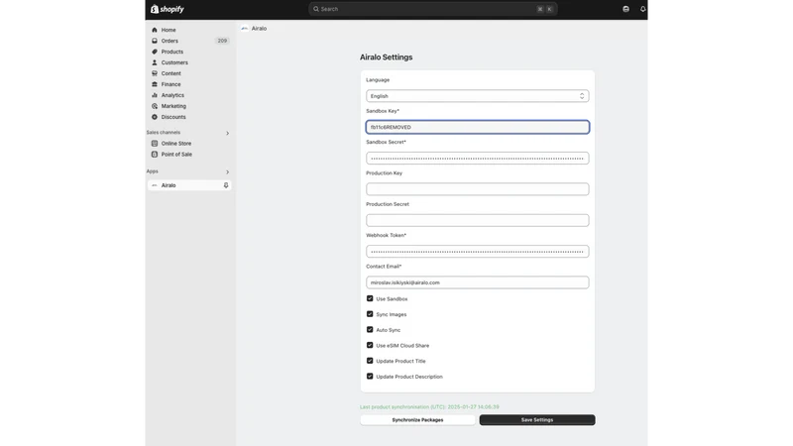Click the Point of Sale icon
This screenshot has width=793, height=446.
pyautogui.click(x=155, y=155)
